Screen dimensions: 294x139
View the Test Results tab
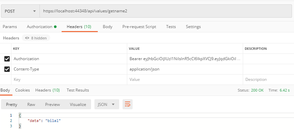(x=78, y=90)
